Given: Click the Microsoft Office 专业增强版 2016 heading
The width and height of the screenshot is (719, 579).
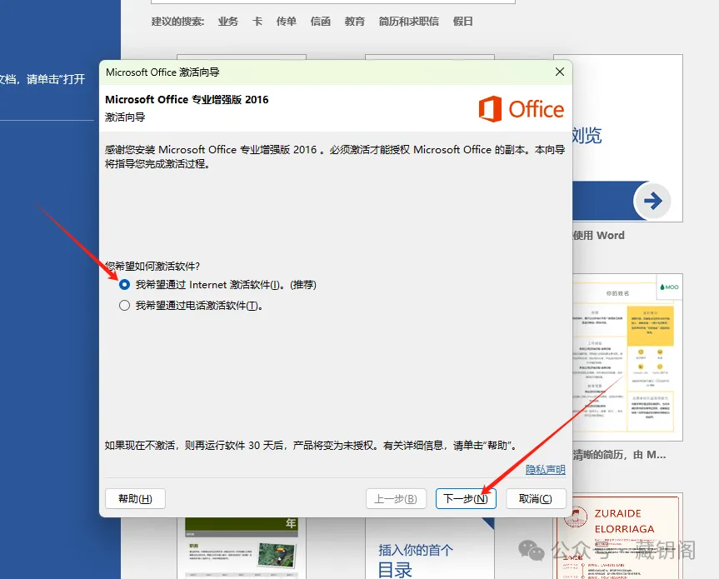Looking at the screenshot, I should (187, 99).
